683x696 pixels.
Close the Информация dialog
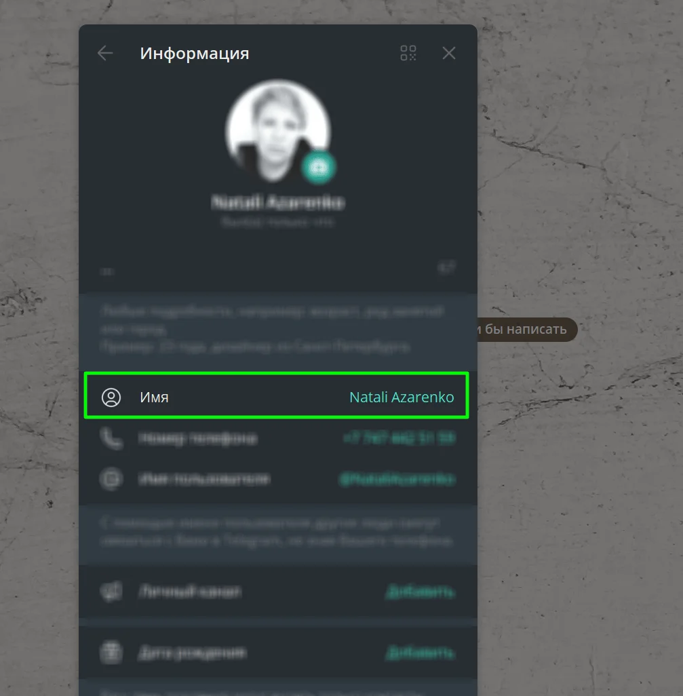coord(449,54)
